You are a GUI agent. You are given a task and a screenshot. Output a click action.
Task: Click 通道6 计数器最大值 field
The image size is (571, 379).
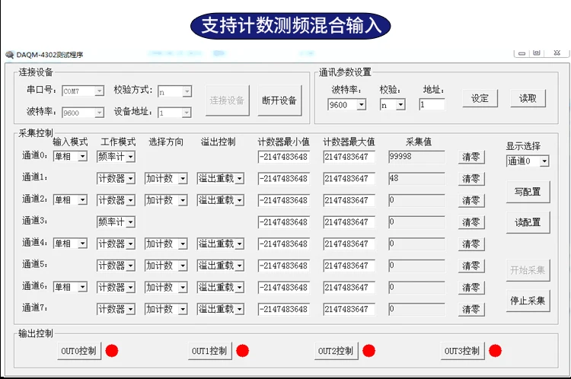pyautogui.click(x=349, y=288)
